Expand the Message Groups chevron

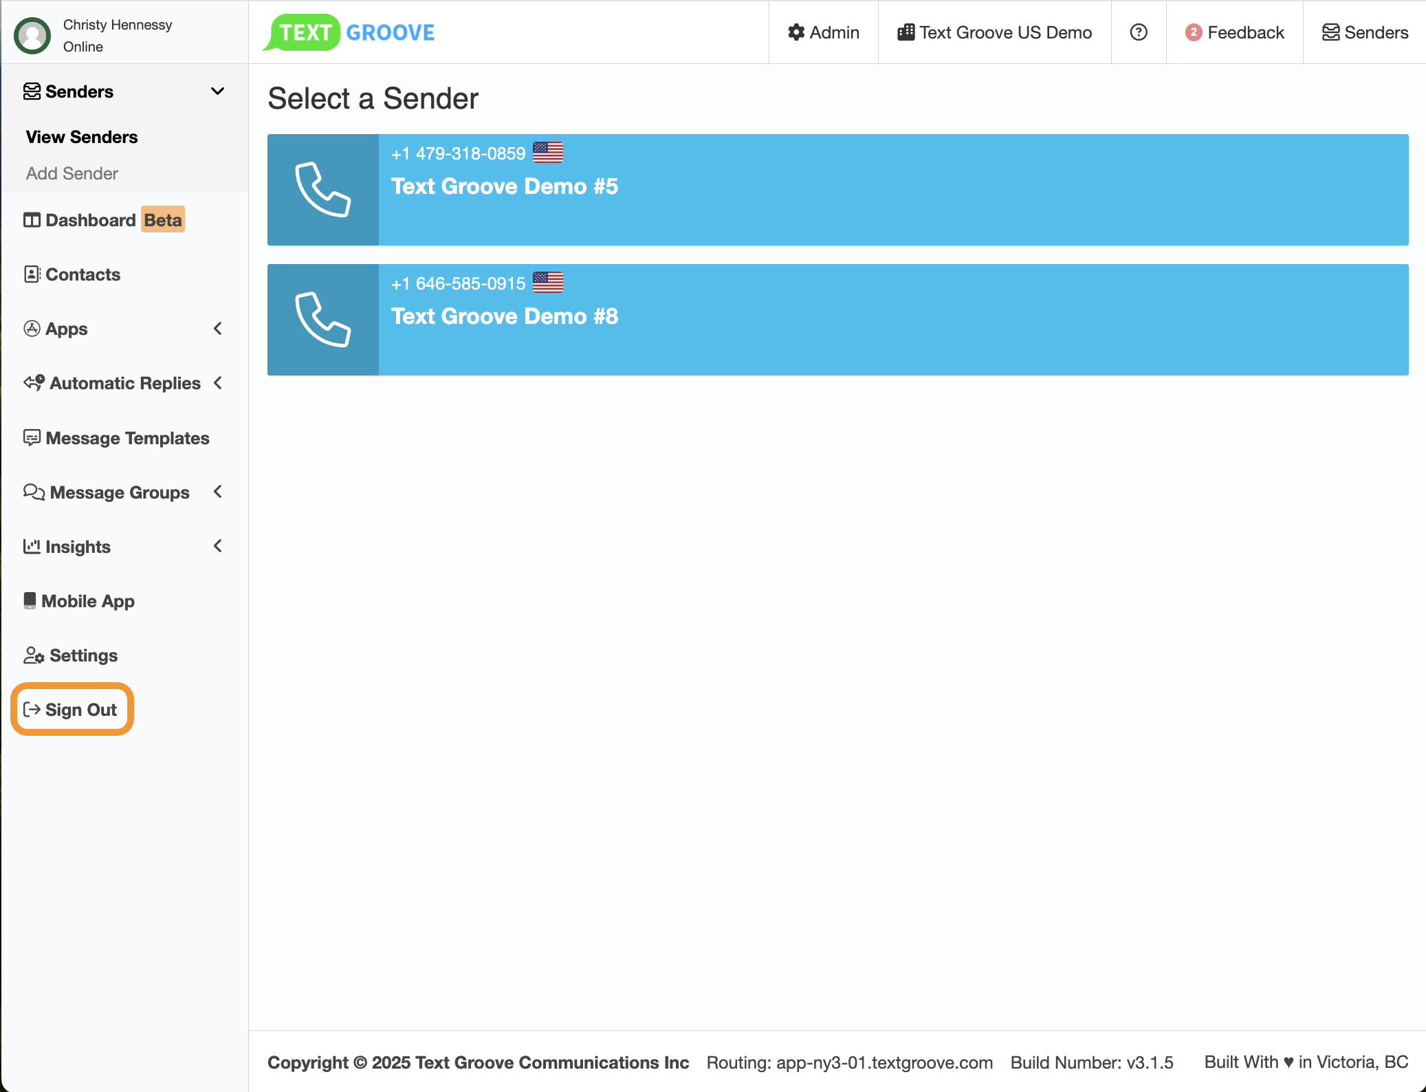[x=217, y=492]
